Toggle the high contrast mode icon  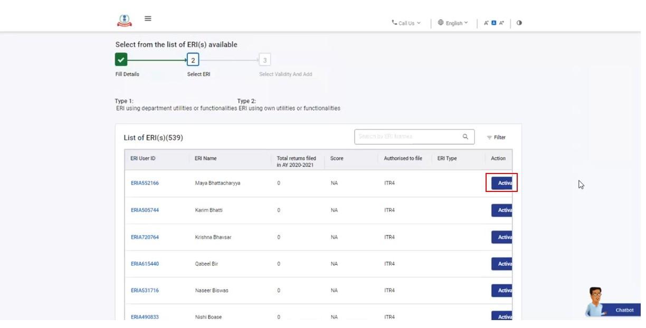[x=519, y=23]
